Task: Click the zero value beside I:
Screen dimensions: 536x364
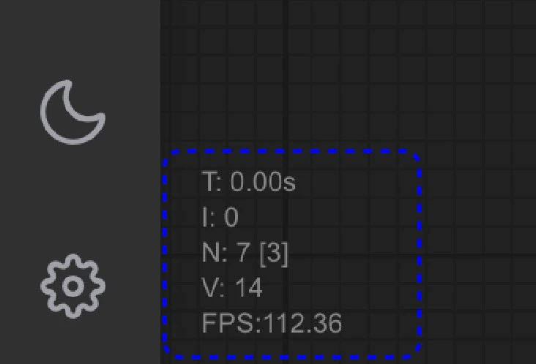Action: pyautogui.click(x=231, y=216)
